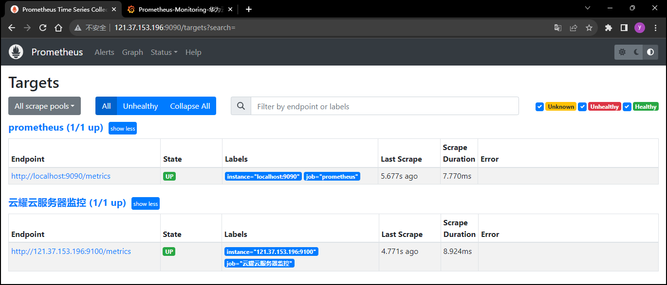Click the job="云耀云服务器监控" label

259,263
